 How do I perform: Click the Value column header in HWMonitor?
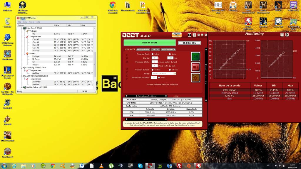[x=60, y=25]
